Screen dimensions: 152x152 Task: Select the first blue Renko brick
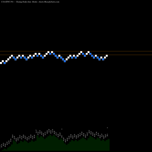click(x=5, y=63)
